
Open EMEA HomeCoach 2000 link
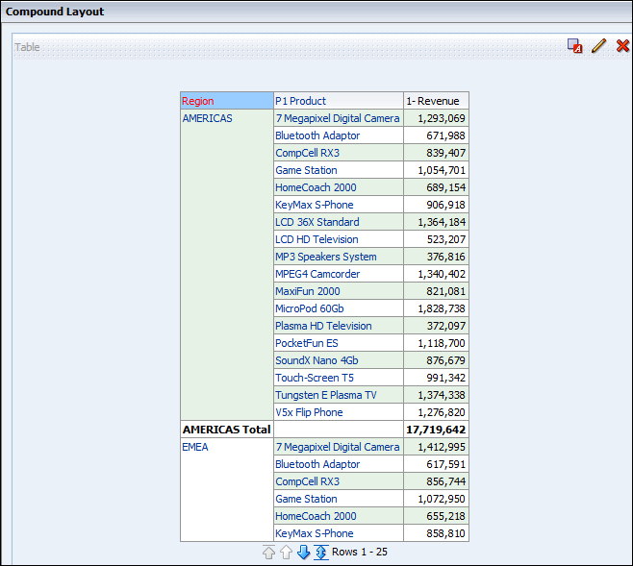[x=316, y=516]
